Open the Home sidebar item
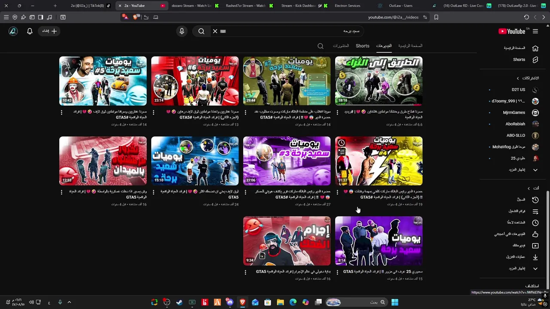The height and width of the screenshot is (309, 550). 521,48
